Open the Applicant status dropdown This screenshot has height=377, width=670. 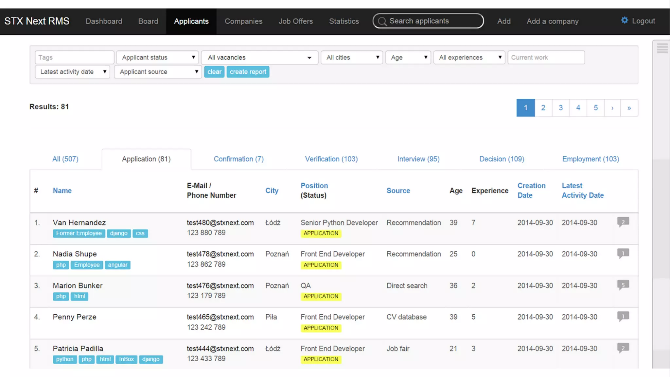pyautogui.click(x=157, y=57)
